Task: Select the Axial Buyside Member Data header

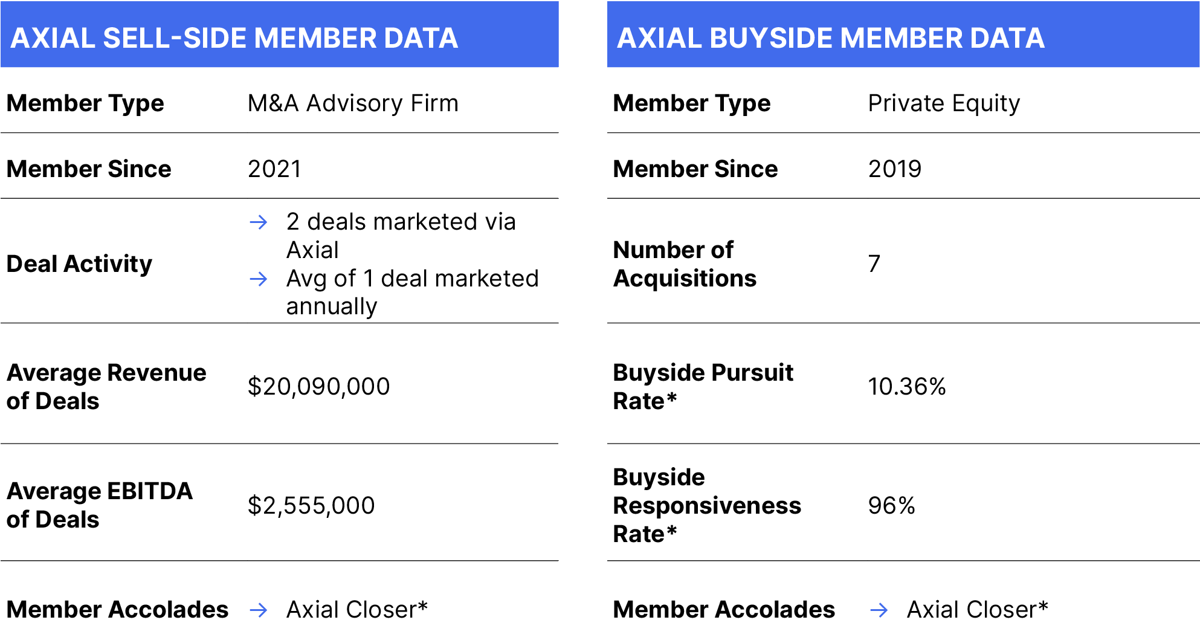Action: 903,34
